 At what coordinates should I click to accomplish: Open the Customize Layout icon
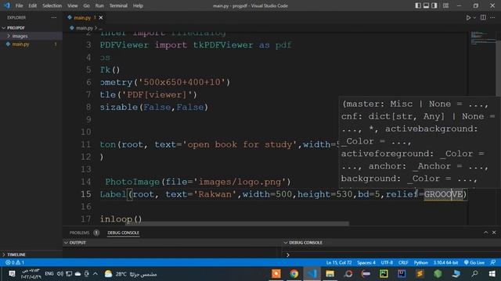[x=445, y=5]
